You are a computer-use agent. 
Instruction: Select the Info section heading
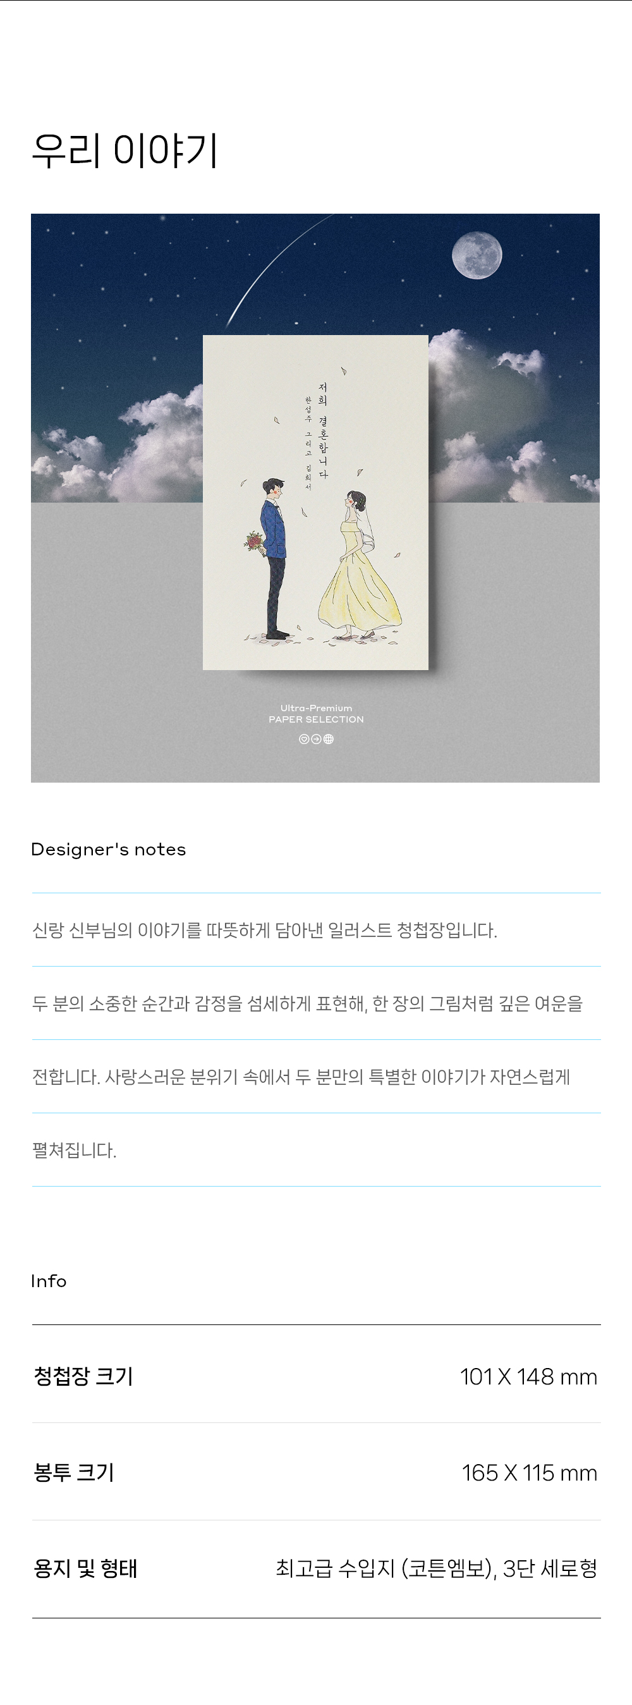[49, 1281]
